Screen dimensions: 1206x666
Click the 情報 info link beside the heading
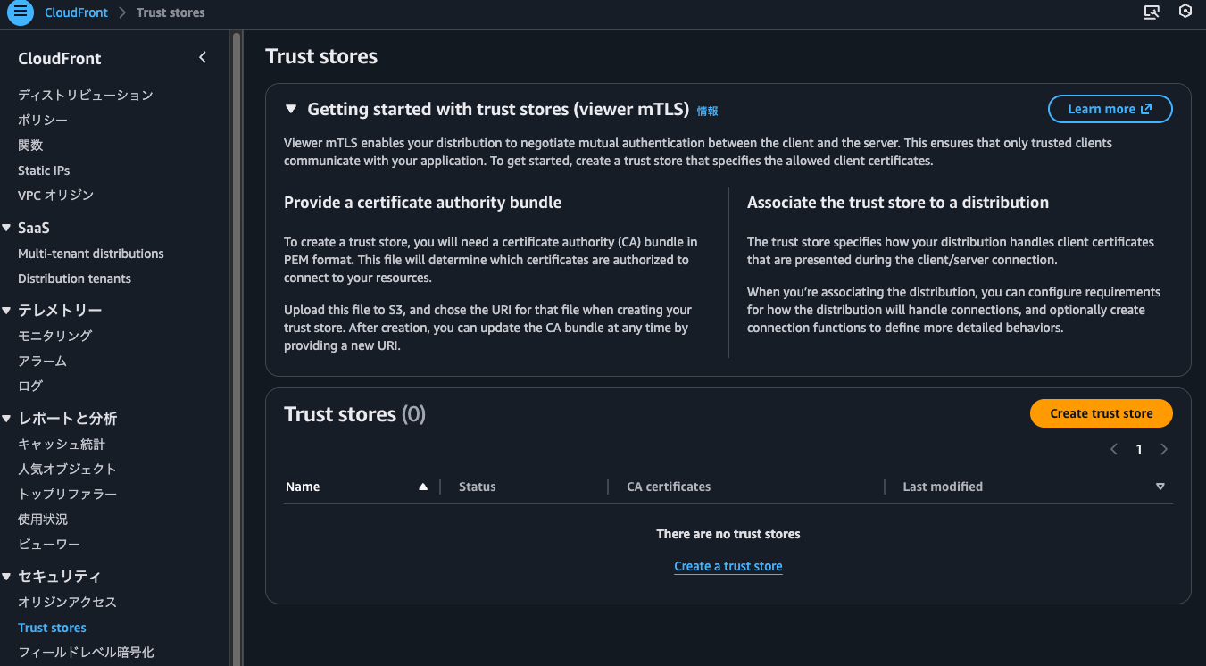click(707, 112)
